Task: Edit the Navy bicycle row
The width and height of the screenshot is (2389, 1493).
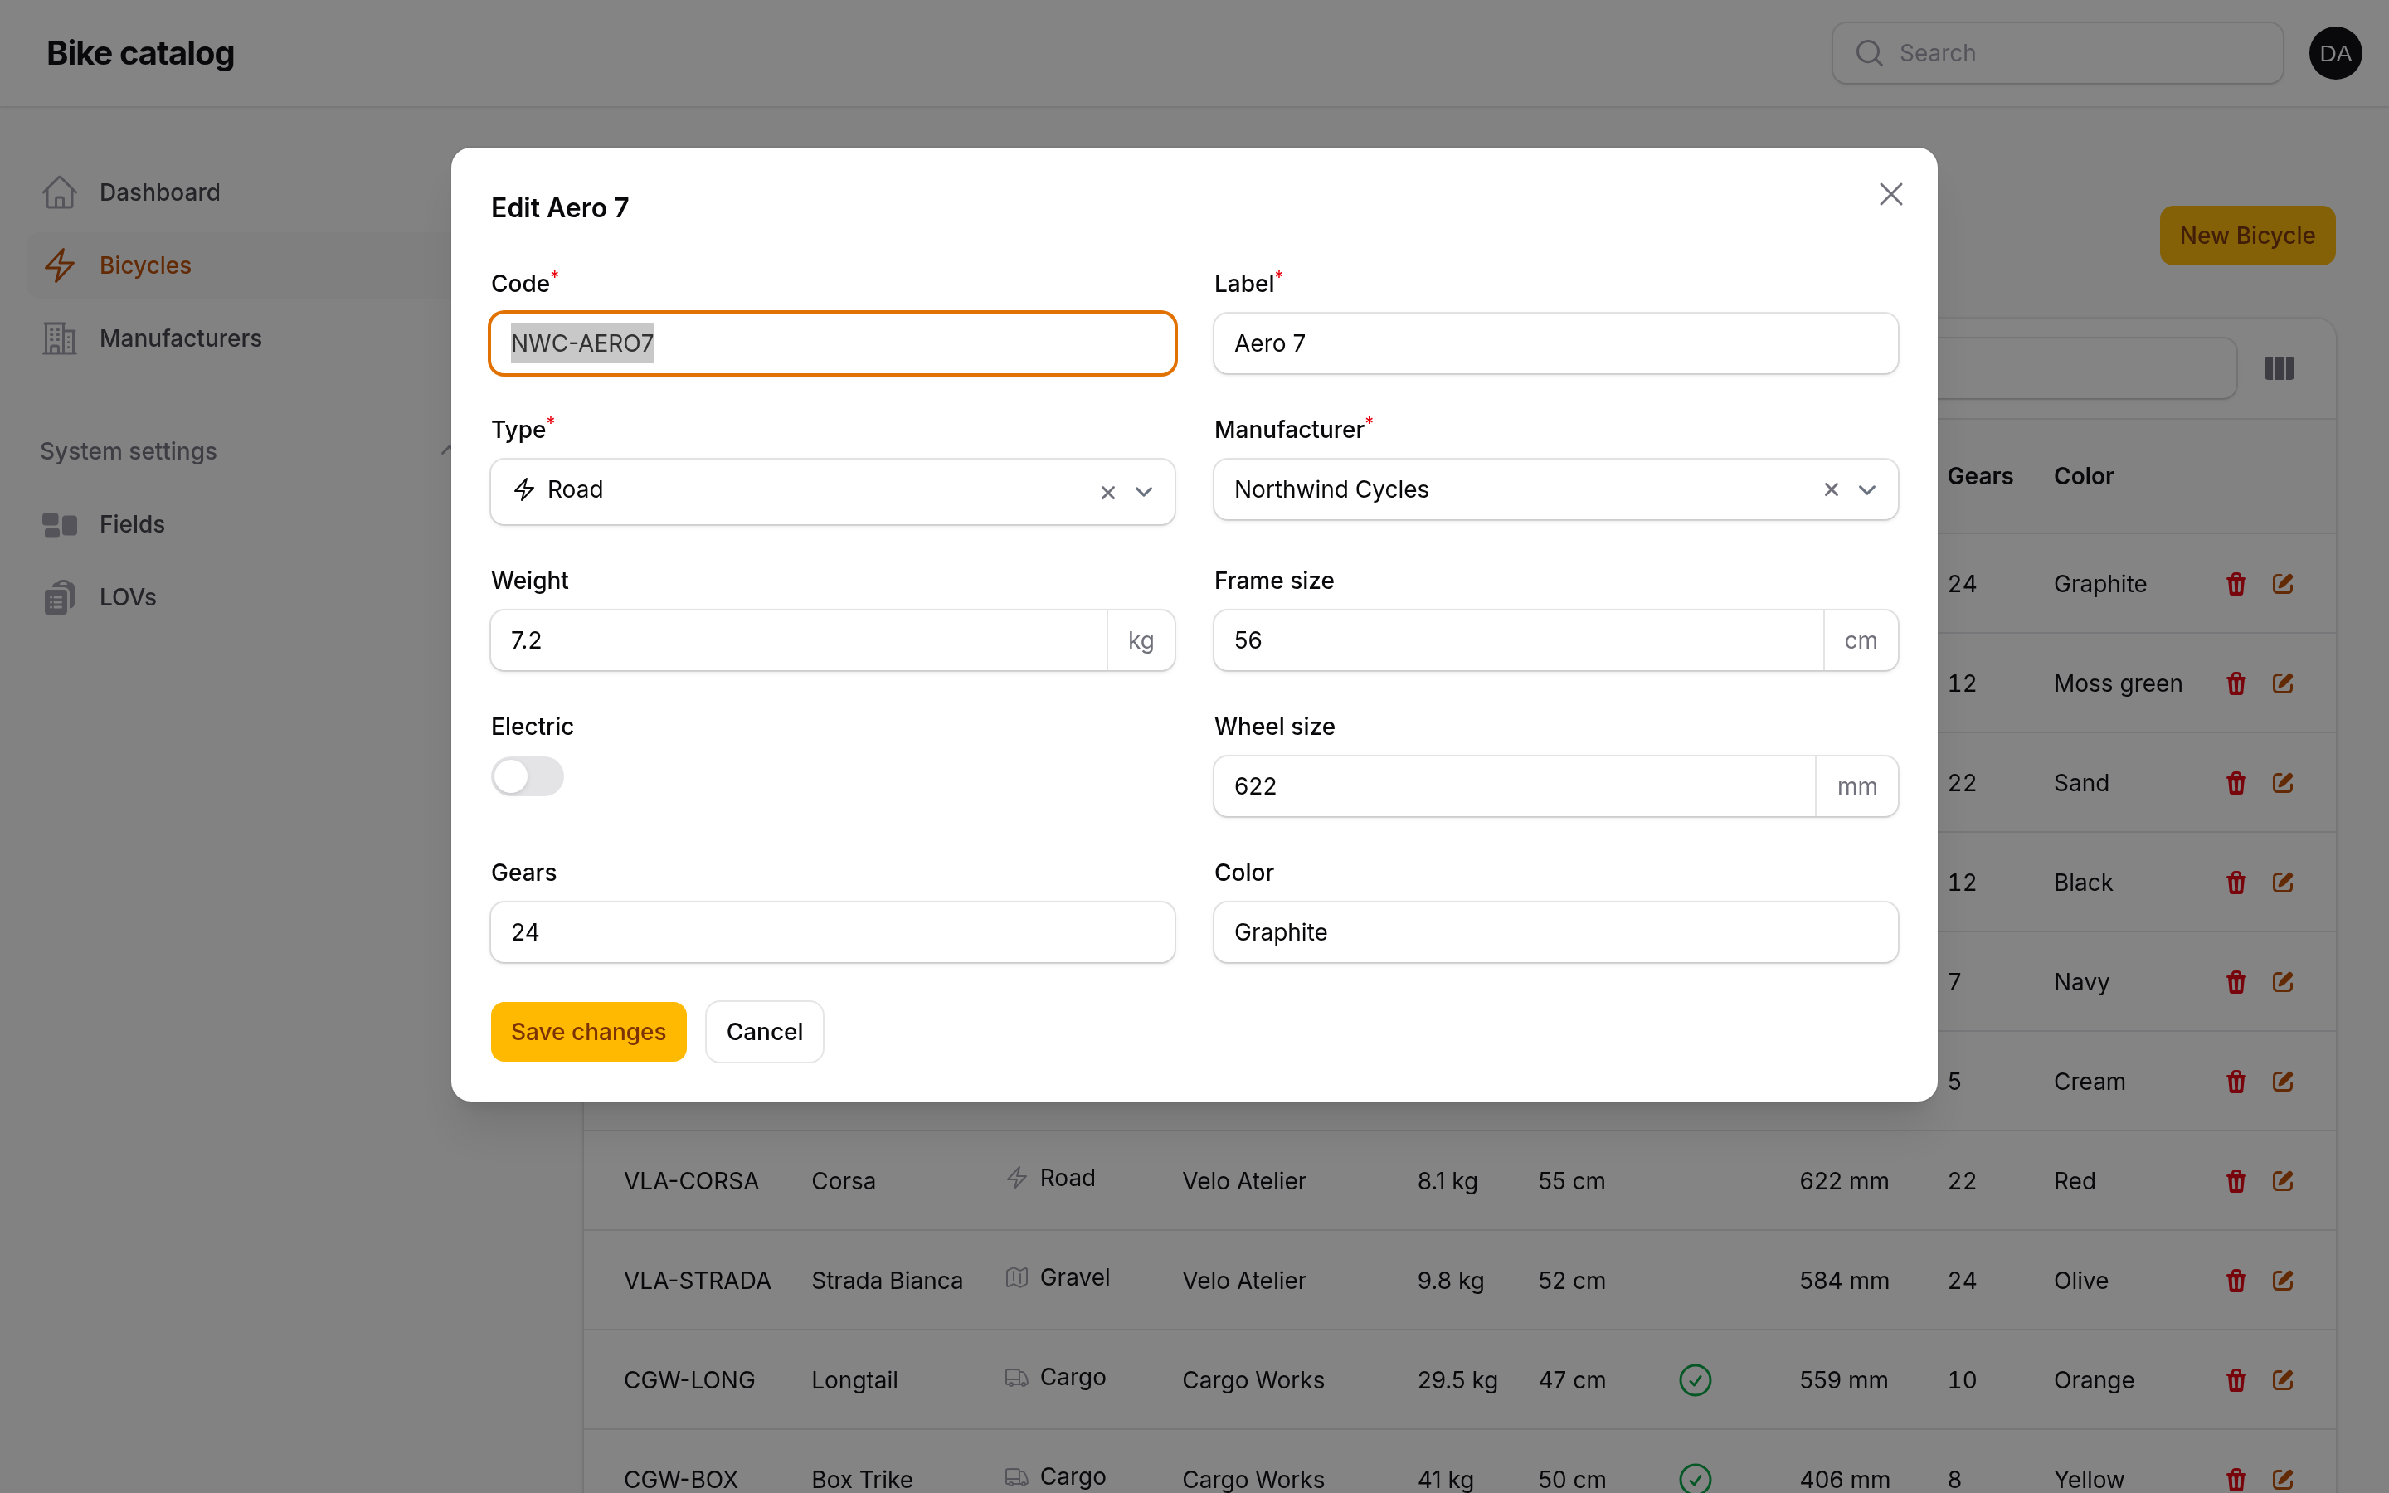Action: pos(2282,983)
